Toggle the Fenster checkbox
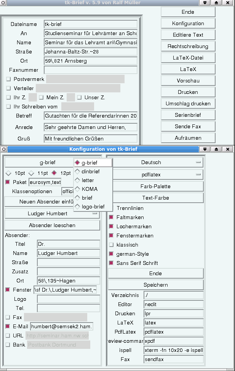The image size is (235, 371). [8, 290]
